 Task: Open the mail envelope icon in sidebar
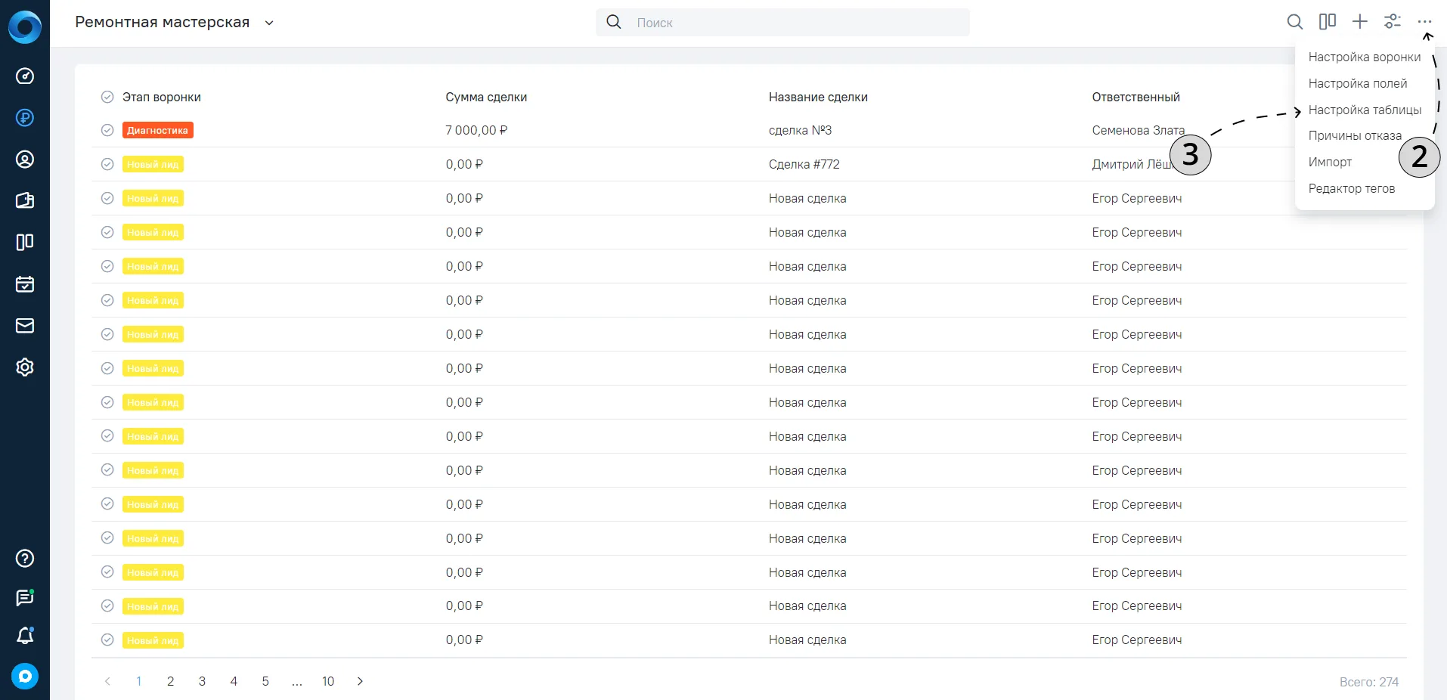(25, 325)
